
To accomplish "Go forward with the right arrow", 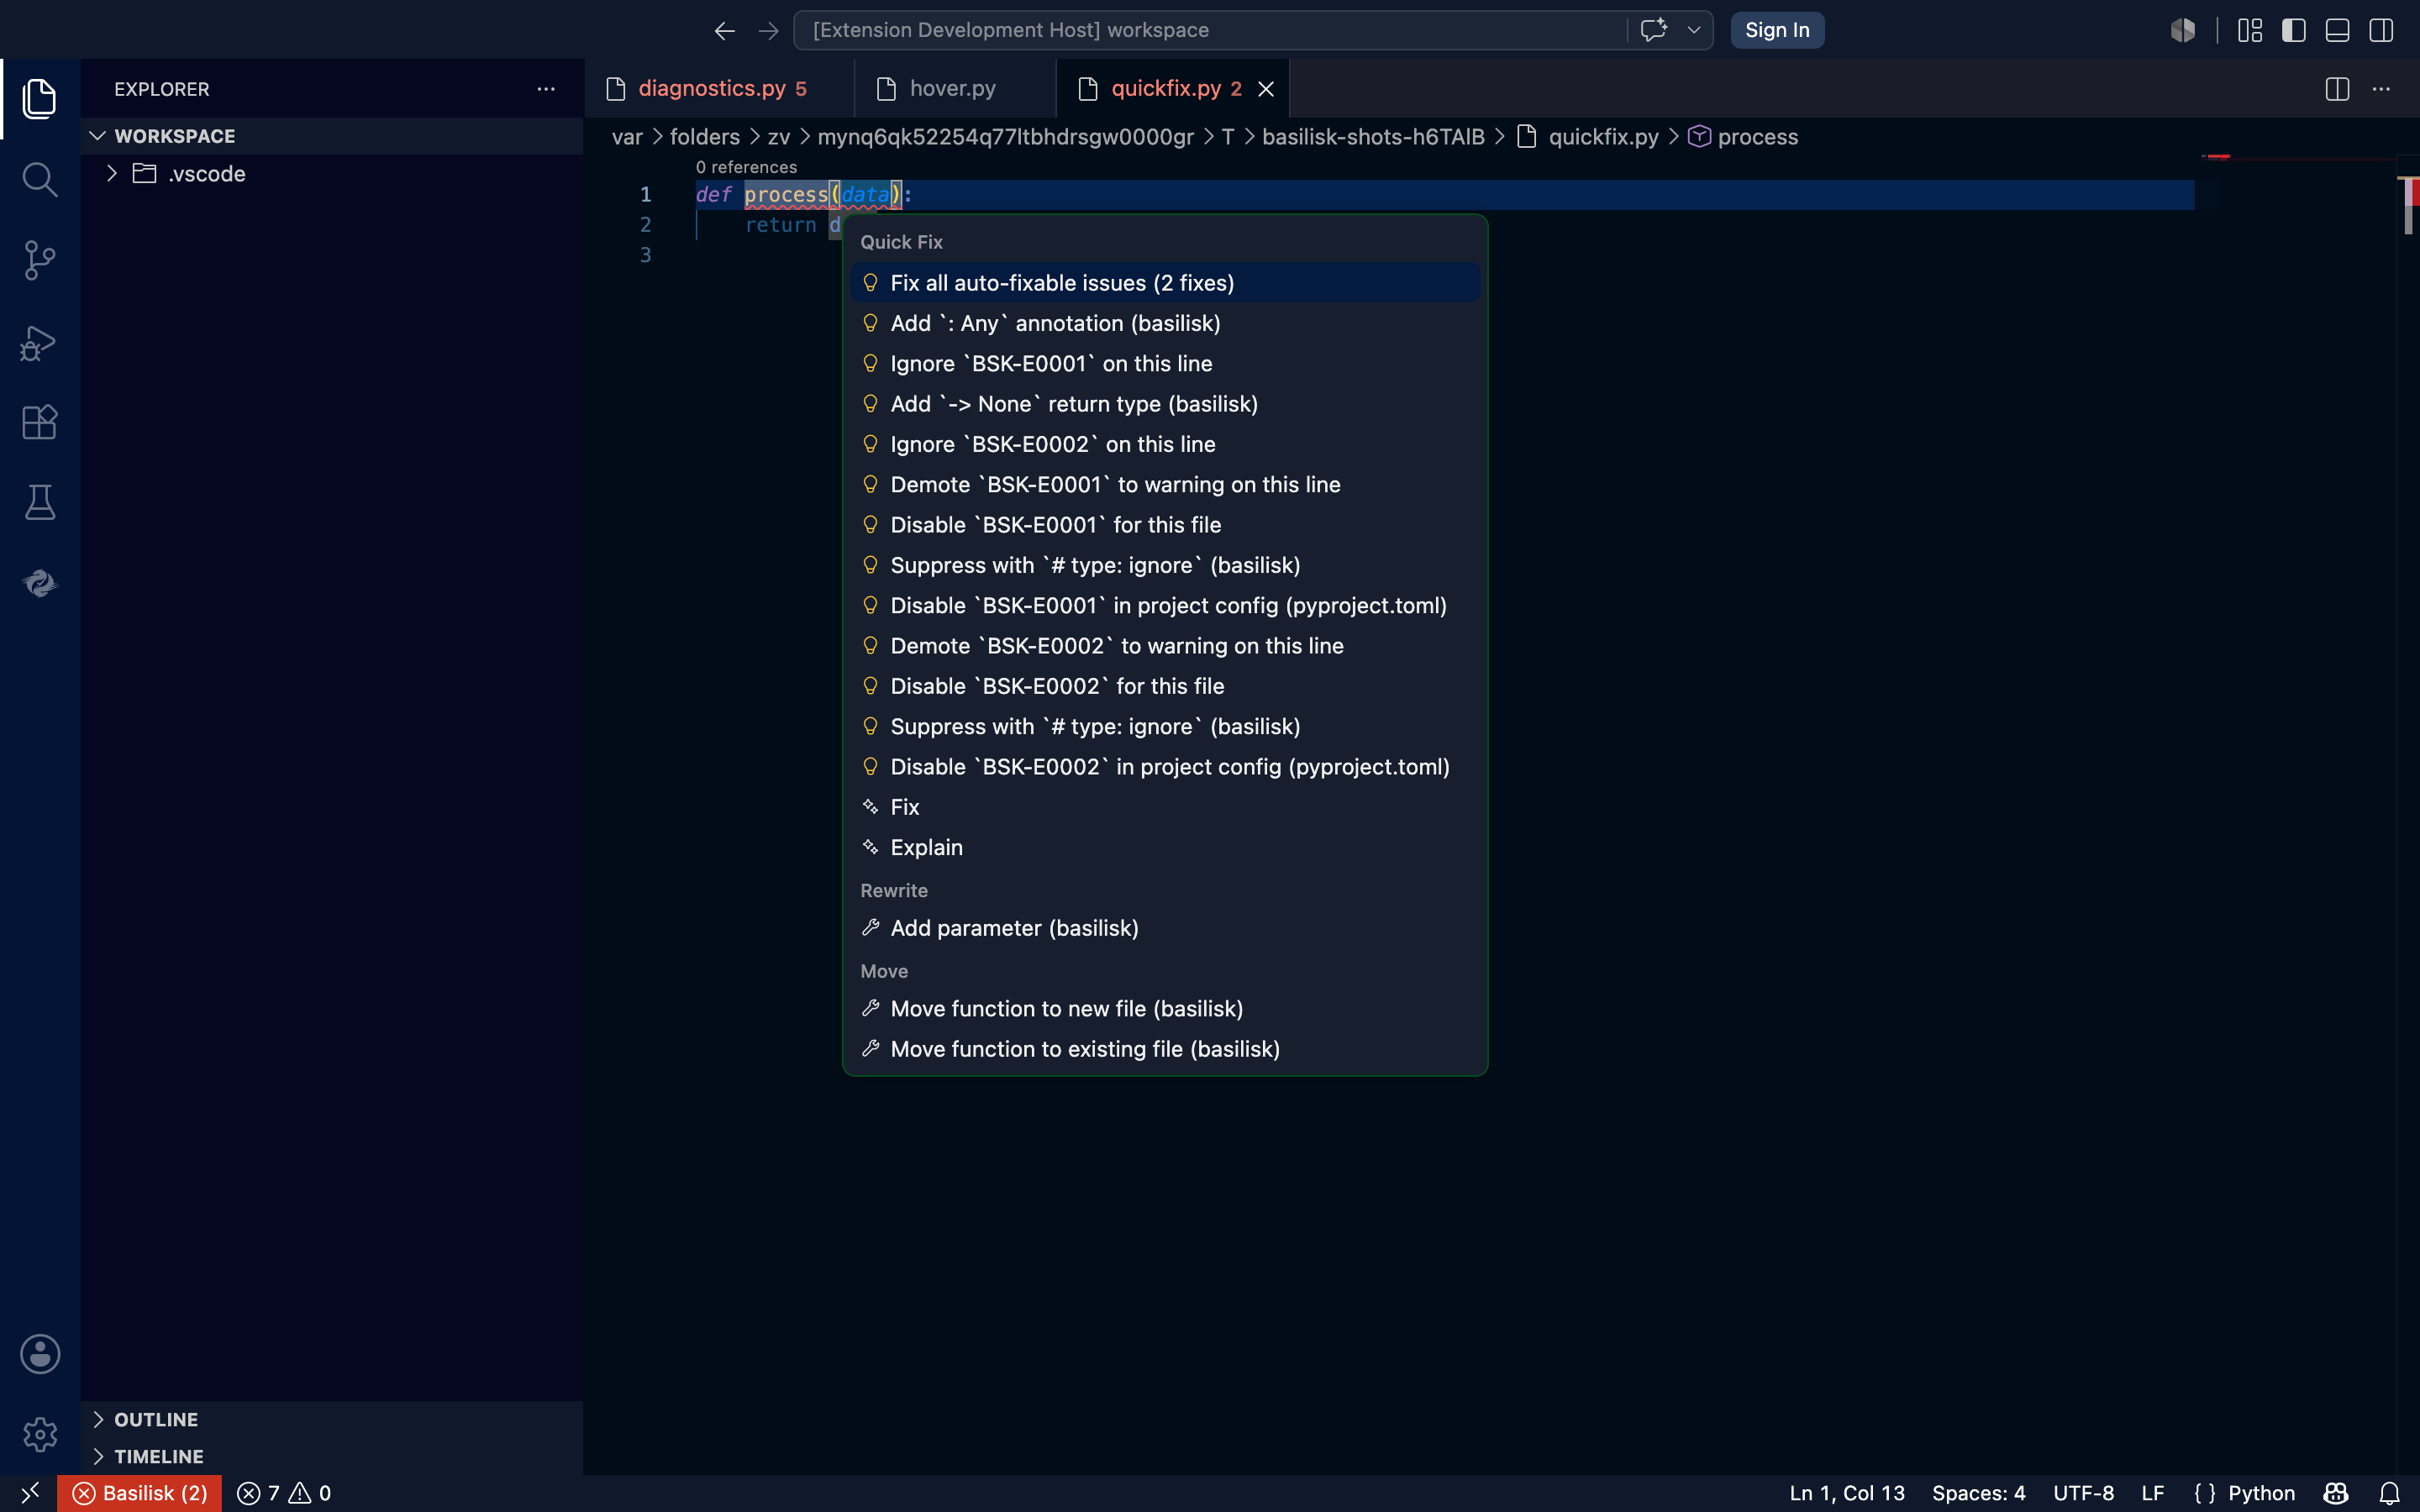I will [768, 30].
